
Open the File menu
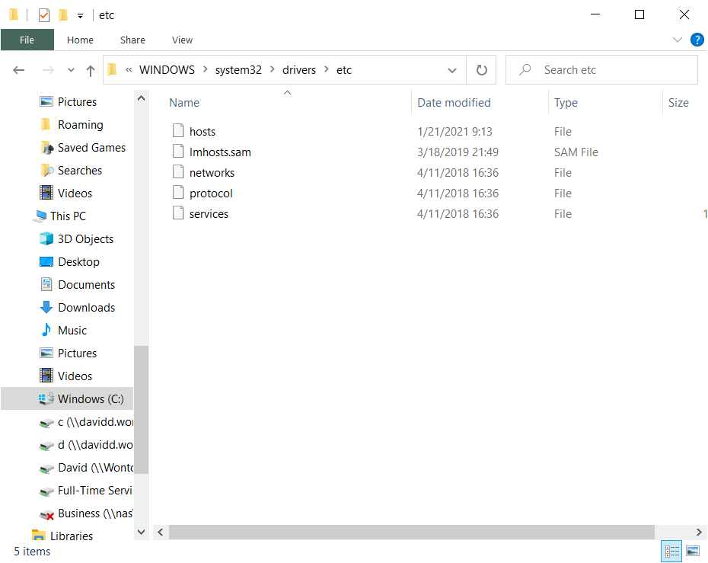27,40
